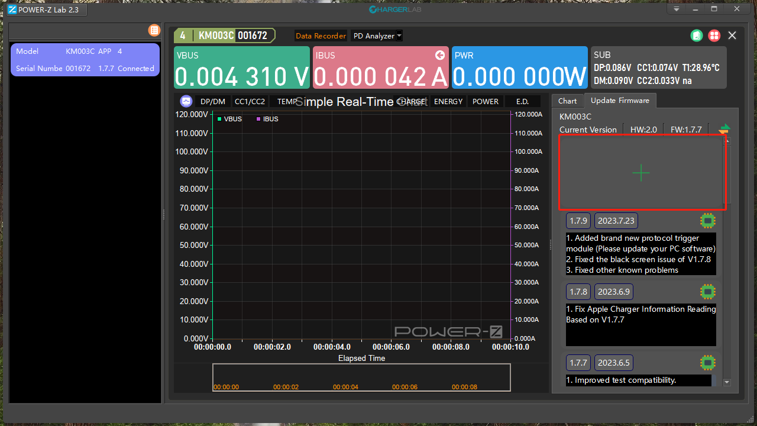Click the blue chart icon beside DP/DM tab
This screenshot has width=757, height=426.
(x=186, y=101)
